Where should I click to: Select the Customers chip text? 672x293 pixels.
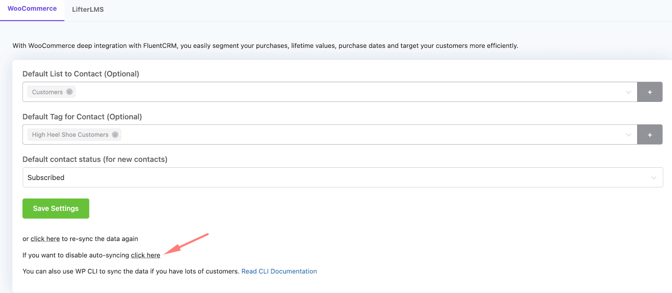click(47, 92)
